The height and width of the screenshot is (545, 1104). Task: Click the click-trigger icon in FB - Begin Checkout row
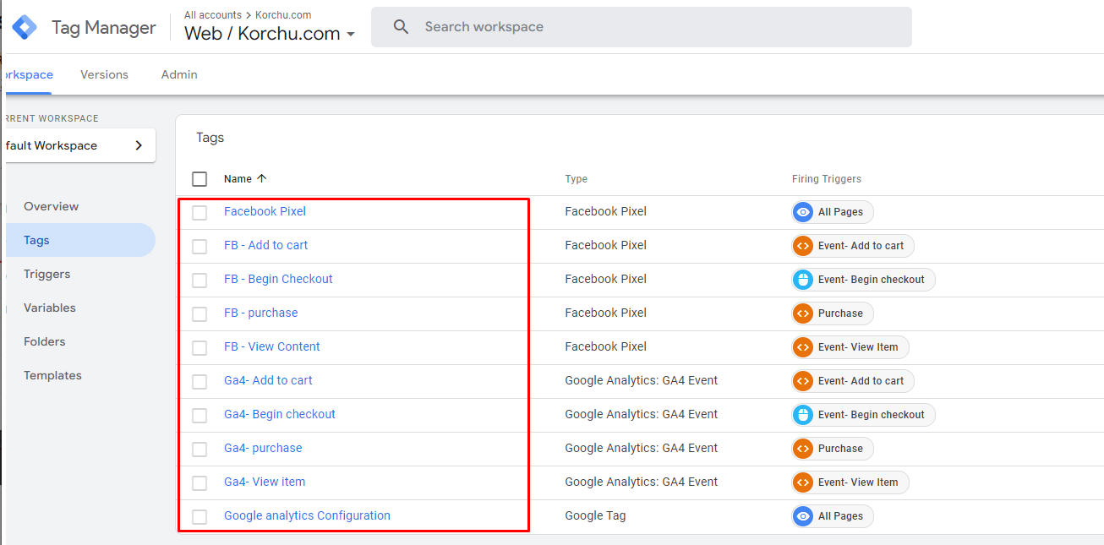[x=803, y=280]
